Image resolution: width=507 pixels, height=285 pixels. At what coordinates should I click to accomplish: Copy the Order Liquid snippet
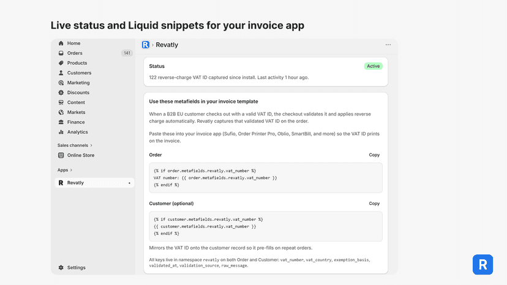374,155
